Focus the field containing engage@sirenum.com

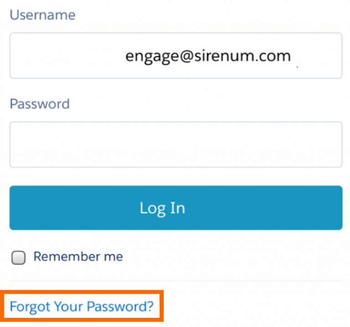[x=175, y=55]
